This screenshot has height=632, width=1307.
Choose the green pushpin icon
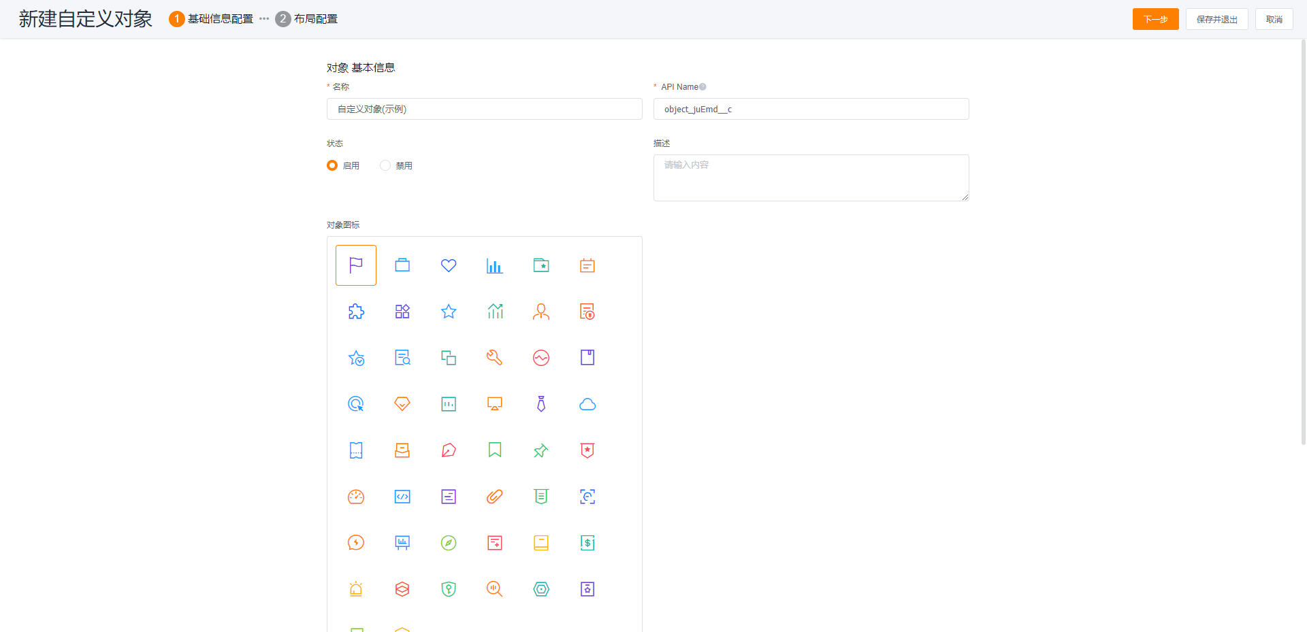[541, 450]
